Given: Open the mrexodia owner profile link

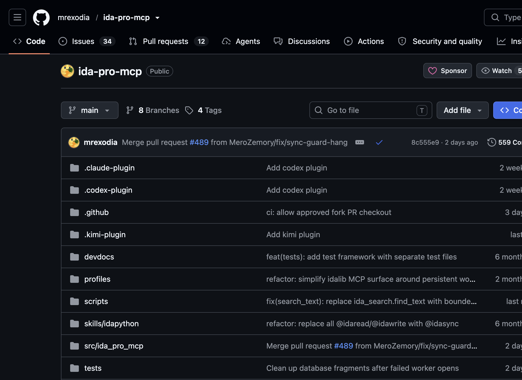Looking at the screenshot, I should tap(73, 18).
